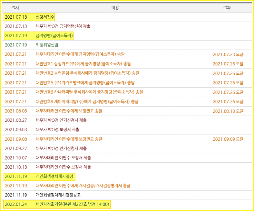
Task: Click the 도달 result in the 하나캐피탈 row
Action: click(228, 92)
